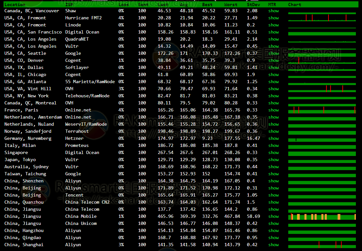Image resolution: width=362 pixels, height=251 pixels.
Task: Click the Avg column header
Action: coord(184,5)
